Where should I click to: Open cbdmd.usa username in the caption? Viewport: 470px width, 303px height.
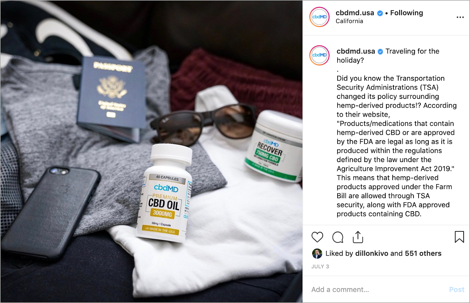click(x=356, y=51)
